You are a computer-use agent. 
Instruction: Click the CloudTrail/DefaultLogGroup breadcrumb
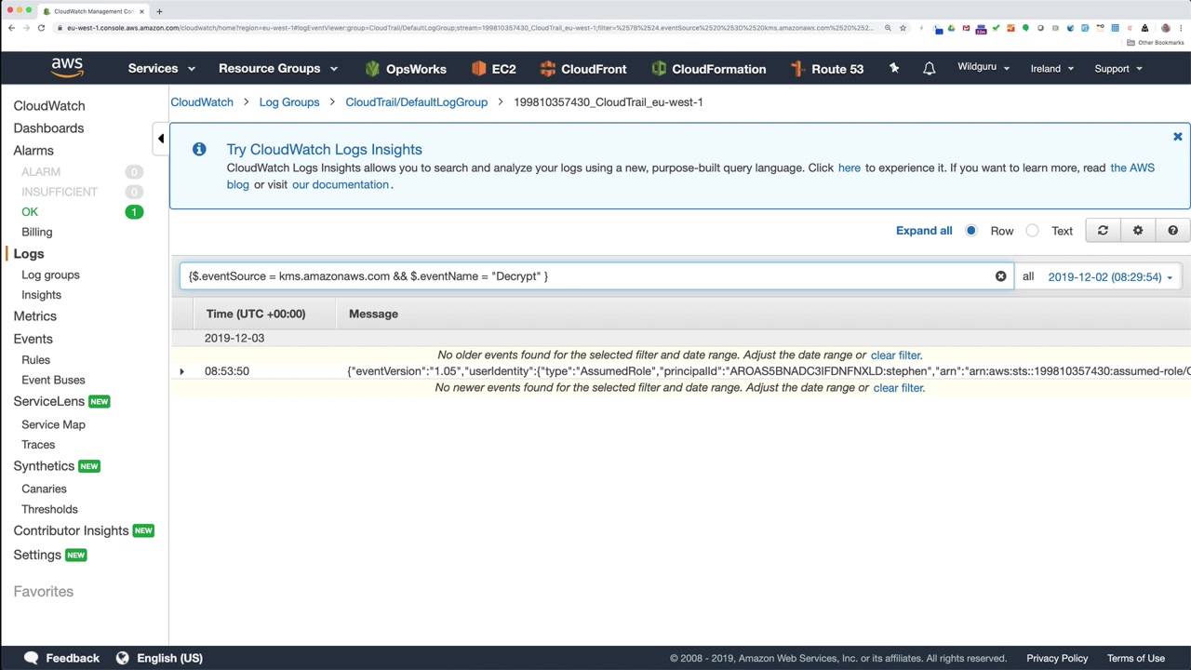tap(416, 102)
